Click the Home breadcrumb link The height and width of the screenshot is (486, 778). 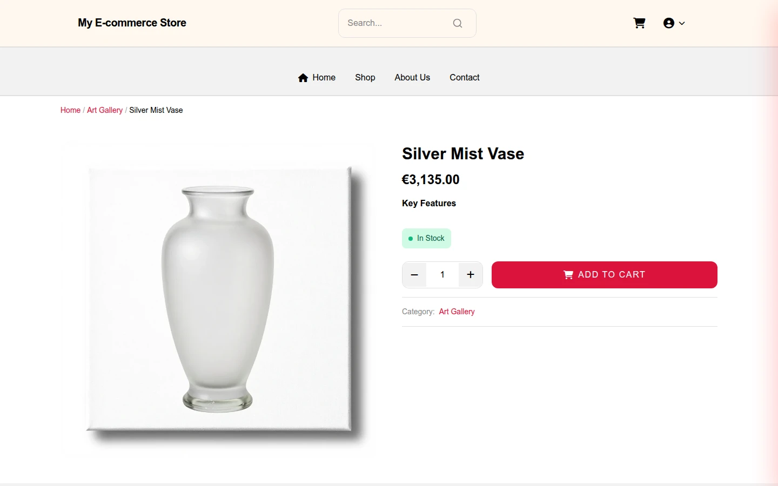(x=70, y=110)
